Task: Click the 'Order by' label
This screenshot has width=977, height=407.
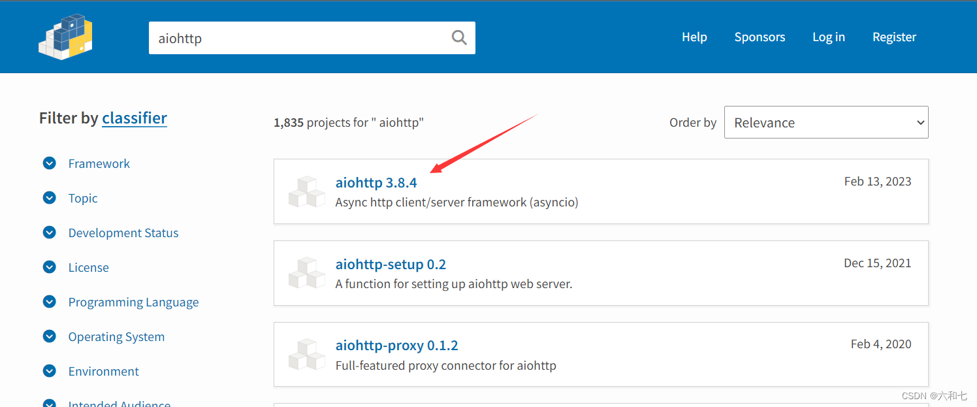Action: (x=693, y=122)
